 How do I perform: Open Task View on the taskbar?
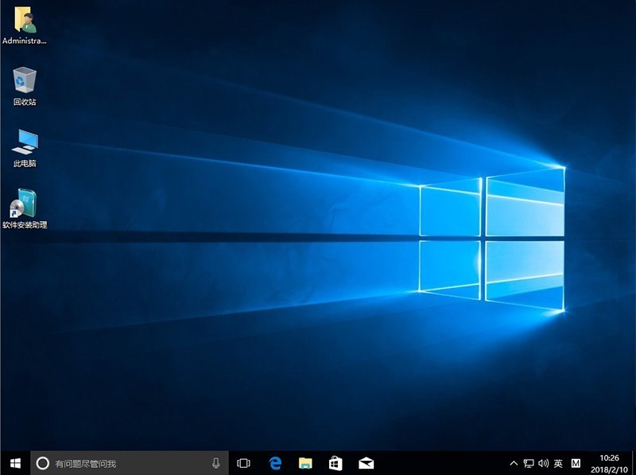coord(242,462)
